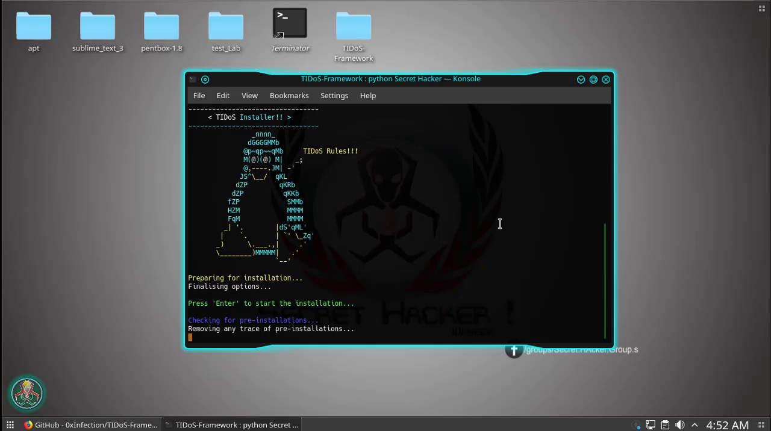
Task: Click the desktop toolbox icon top-right
Action: [x=762, y=8]
